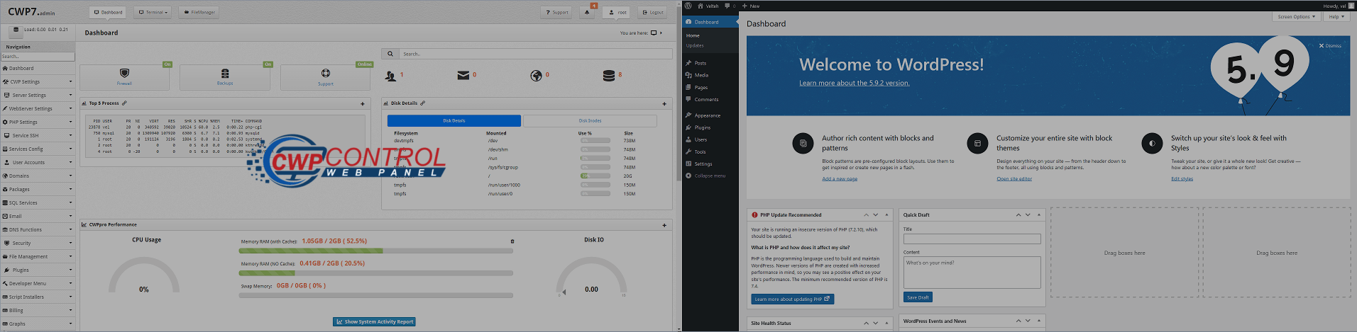
Task: Expand Service SSH in navigation
Action: pyautogui.click(x=38, y=135)
